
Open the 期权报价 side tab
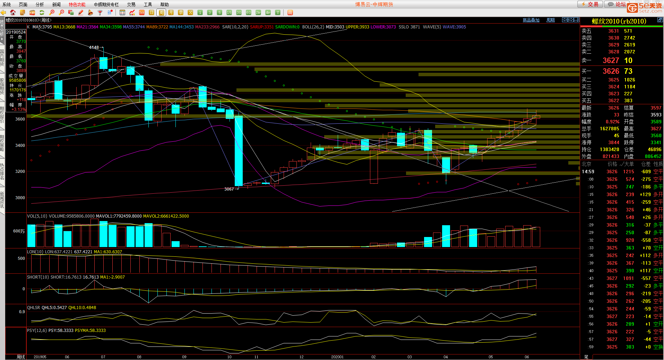pyautogui.click(x=2, y=114)
